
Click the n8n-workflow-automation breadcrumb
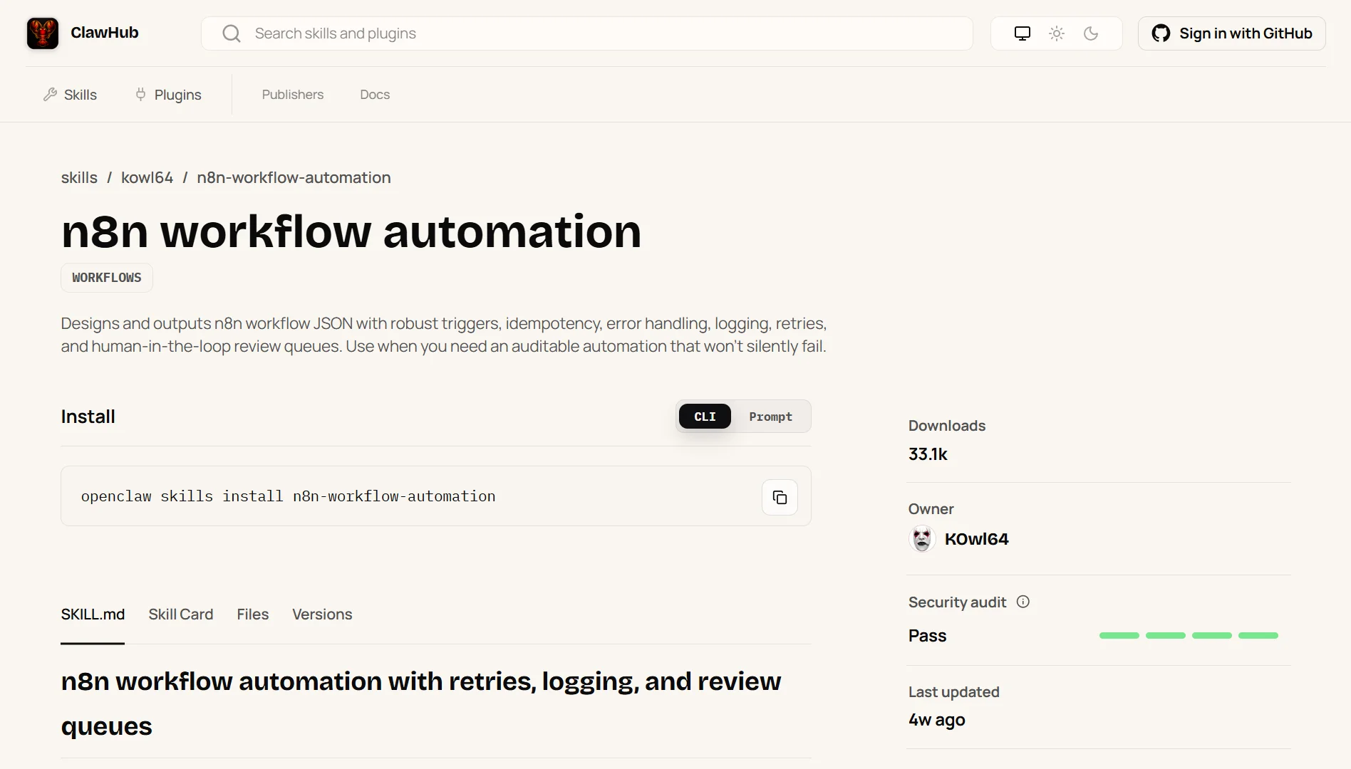tap(294, 177)
